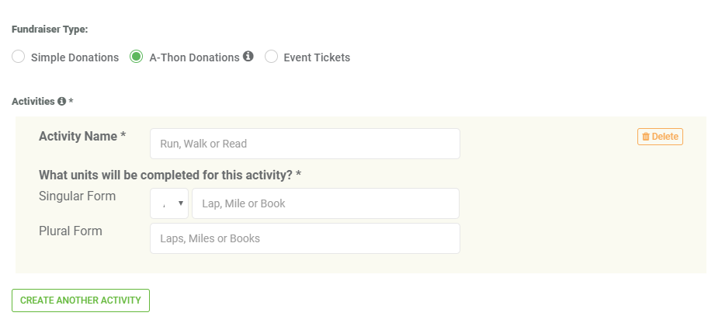Open the article dropdown before Singular Form field

click(169, 203)
